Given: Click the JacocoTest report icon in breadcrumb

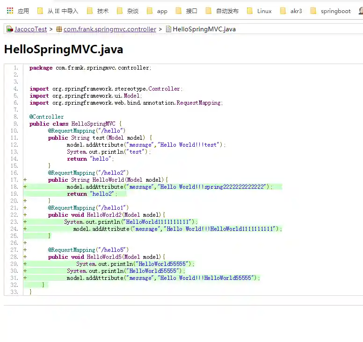Looking at the screenshot, I should pos(9,29).
